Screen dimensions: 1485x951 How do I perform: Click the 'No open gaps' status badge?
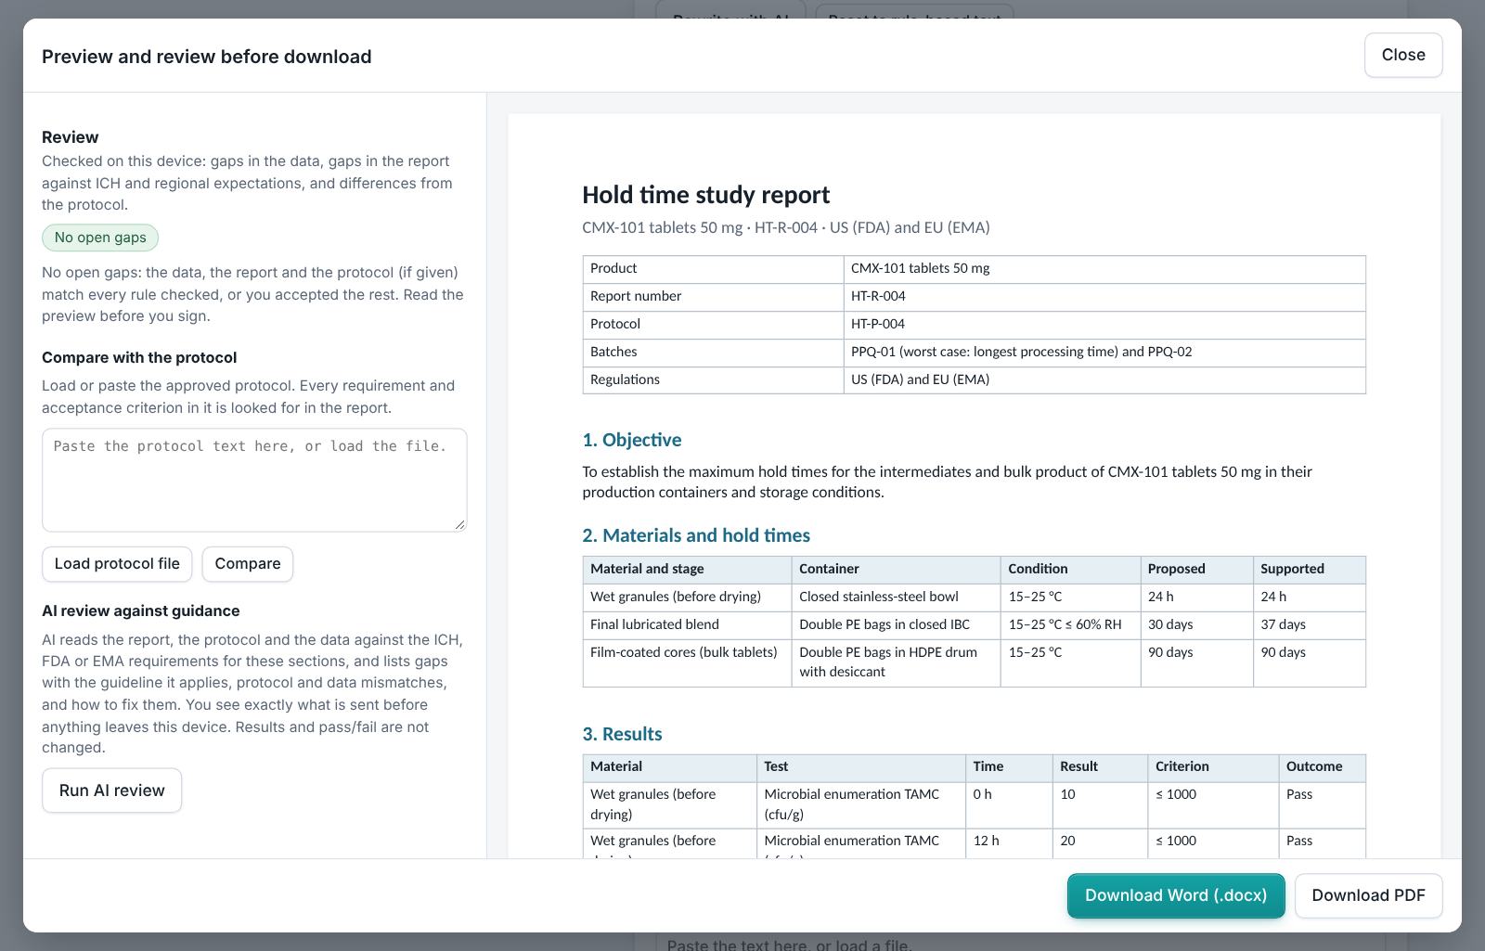coord(100,238)
